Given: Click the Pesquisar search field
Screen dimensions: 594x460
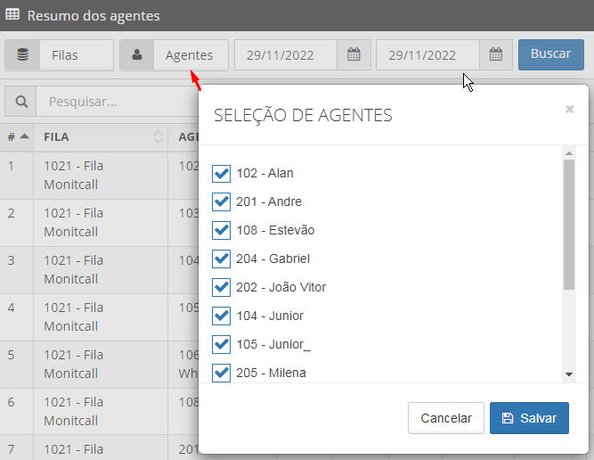Looking at the screenshot, I should point(118,102).
